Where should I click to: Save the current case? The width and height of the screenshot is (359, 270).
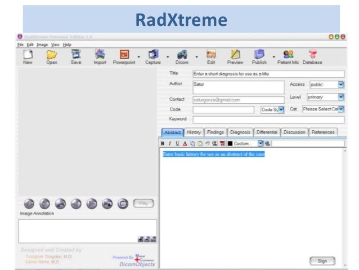pyautogui.click(x=76, y=57)
